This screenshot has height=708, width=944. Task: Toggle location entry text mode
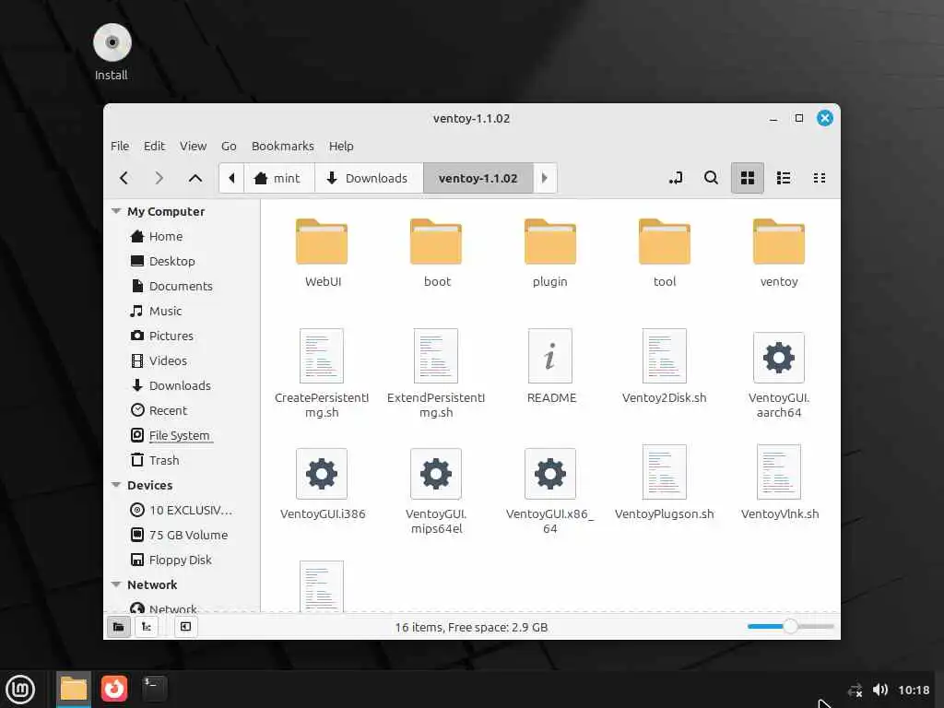tap(676, 178)
